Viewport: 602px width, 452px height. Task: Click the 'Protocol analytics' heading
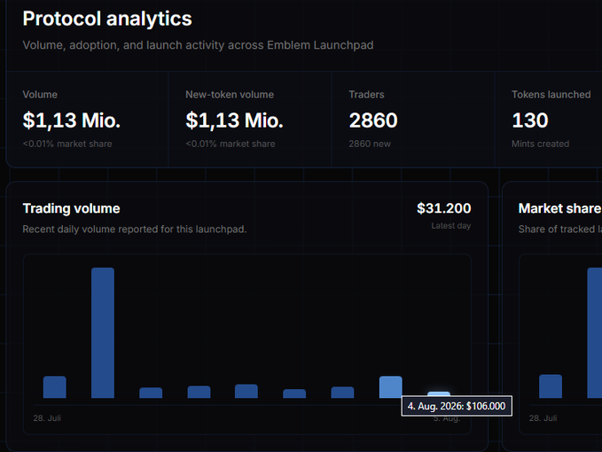(x=107, y=19)
